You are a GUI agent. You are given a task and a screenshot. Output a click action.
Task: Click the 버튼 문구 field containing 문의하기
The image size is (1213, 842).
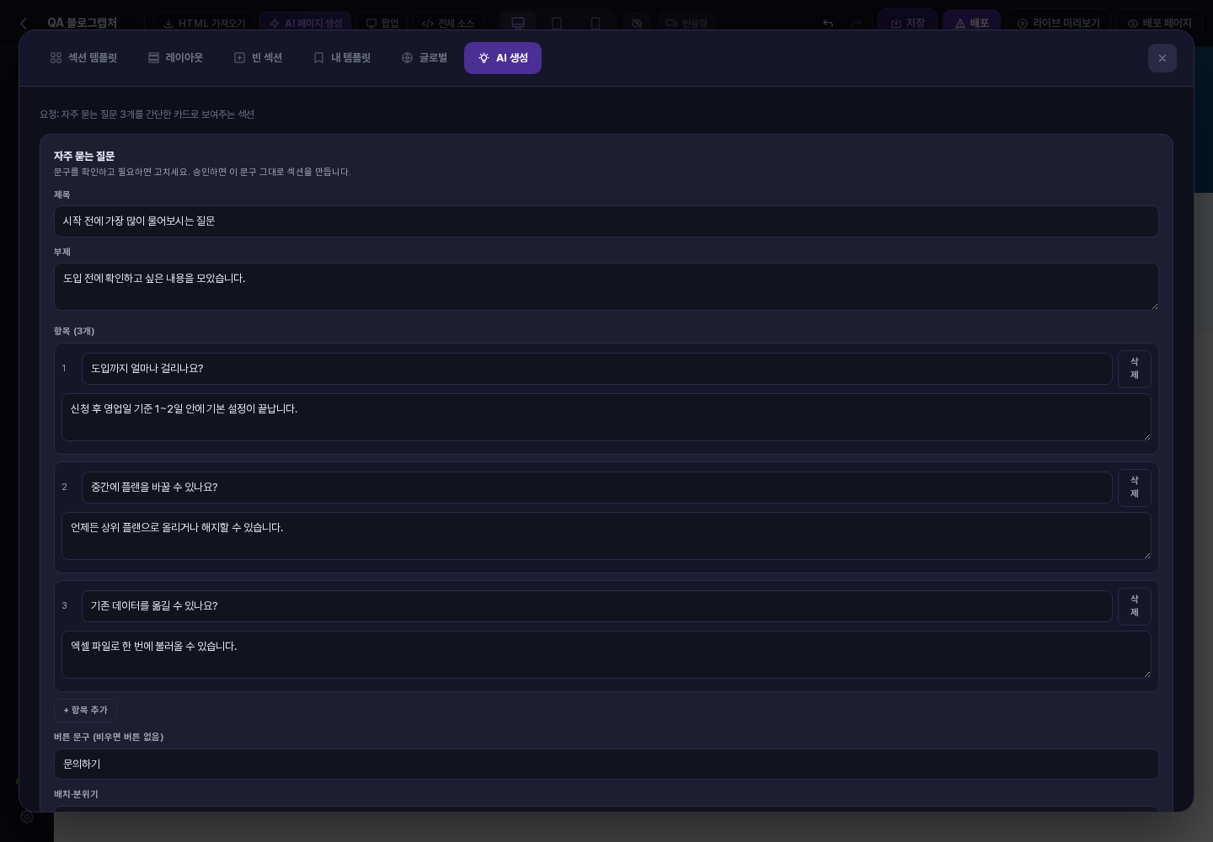pos(606,765)
